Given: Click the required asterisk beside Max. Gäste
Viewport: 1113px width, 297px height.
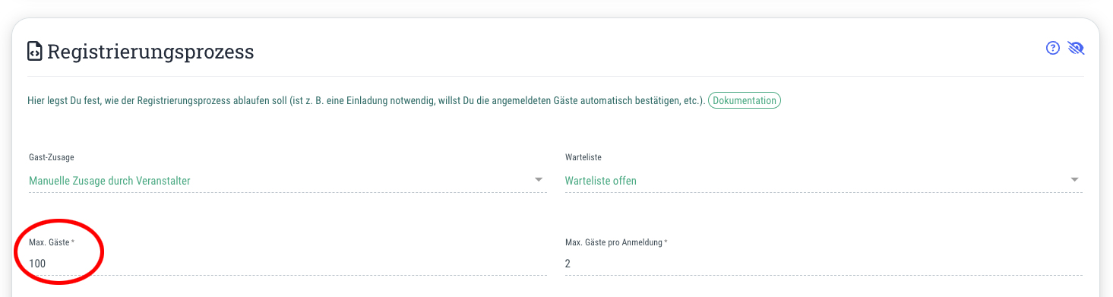Looking at the screenshot, I should pos(73,242).
